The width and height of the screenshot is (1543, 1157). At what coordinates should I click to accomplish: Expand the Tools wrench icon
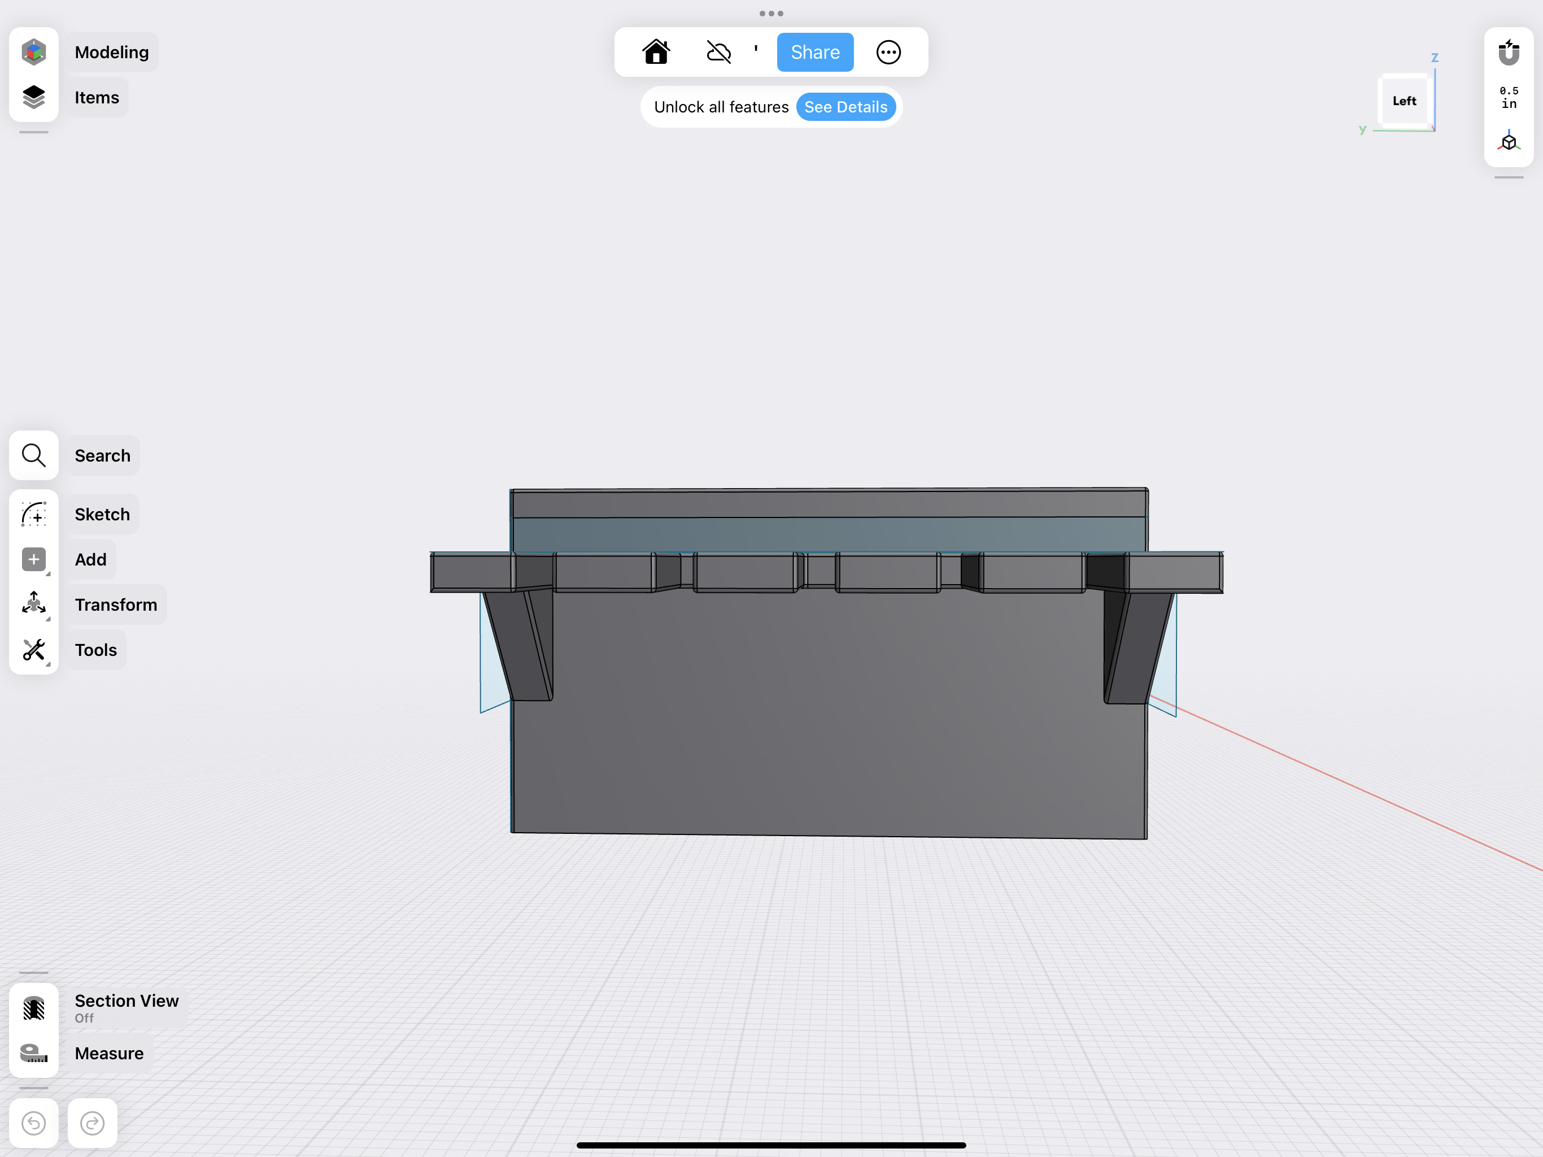tap(33, 649)
